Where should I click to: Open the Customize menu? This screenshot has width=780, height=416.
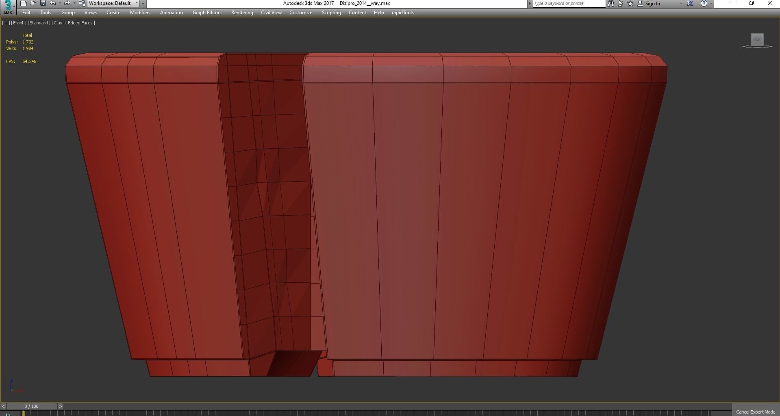click(301, 13)
